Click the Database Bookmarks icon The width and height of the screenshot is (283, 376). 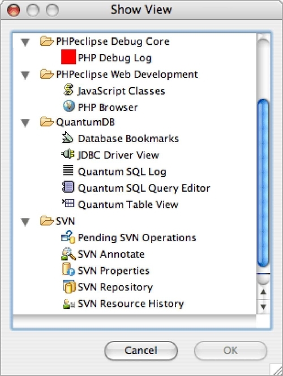(67, 138)
